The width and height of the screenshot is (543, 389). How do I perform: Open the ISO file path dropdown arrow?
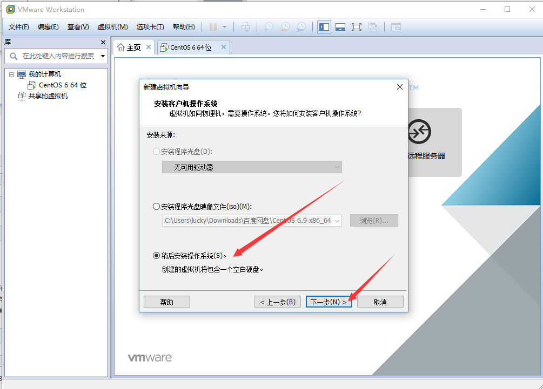[x=337, y=221]
